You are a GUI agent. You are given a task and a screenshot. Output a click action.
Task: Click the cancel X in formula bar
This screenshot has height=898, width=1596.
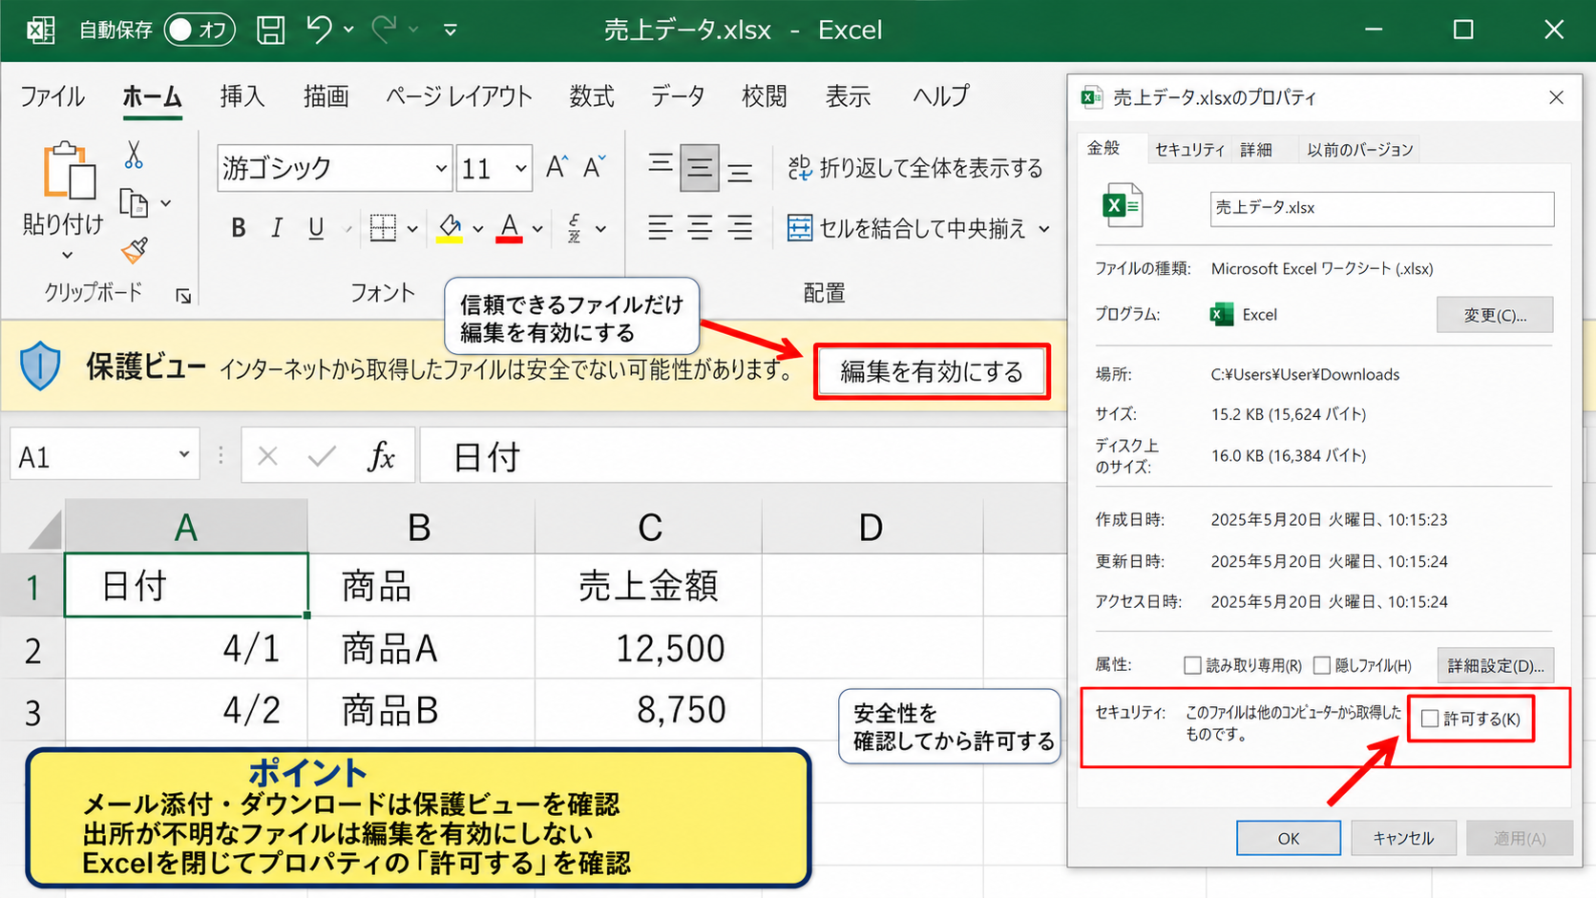point(268,457)
